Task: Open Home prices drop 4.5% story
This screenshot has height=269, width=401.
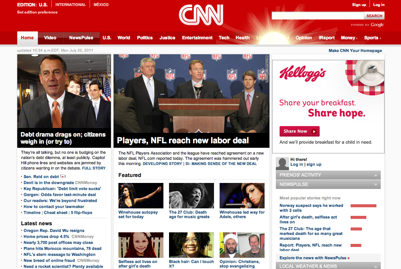Action: click(46, 236)
